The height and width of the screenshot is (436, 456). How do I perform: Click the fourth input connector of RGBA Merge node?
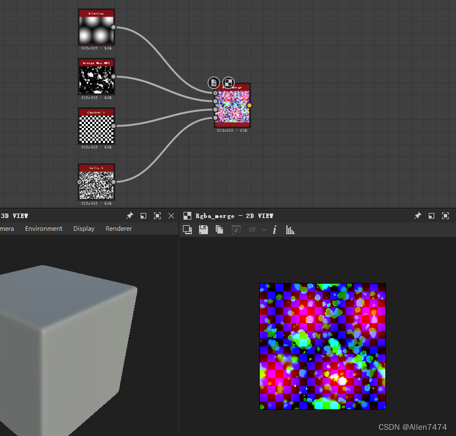coord(215,118)
